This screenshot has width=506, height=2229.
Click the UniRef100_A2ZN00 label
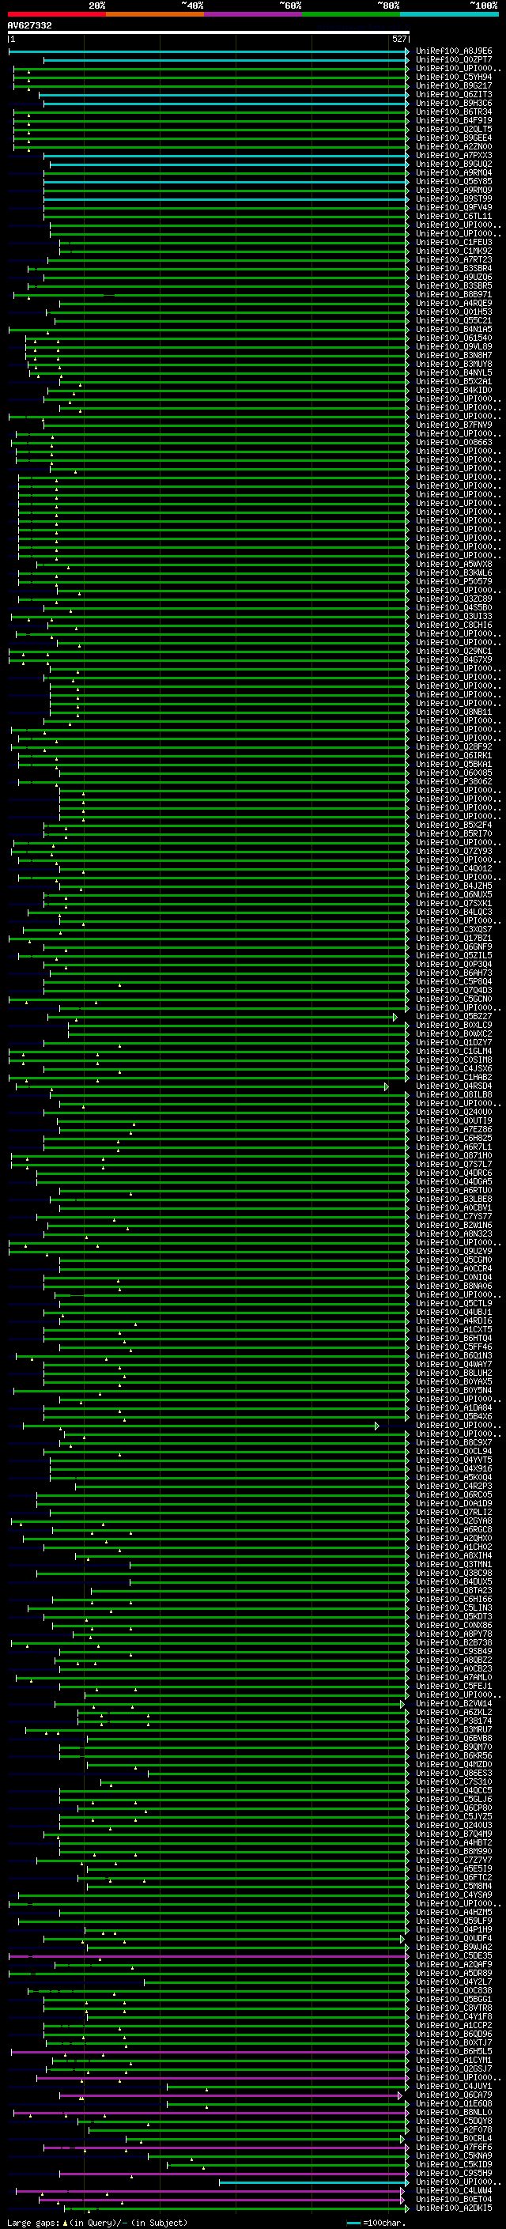click(454, 146)
